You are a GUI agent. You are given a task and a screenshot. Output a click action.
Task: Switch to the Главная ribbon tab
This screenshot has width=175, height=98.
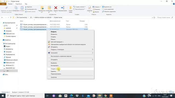pyautogui.click(x=10, y=4)
